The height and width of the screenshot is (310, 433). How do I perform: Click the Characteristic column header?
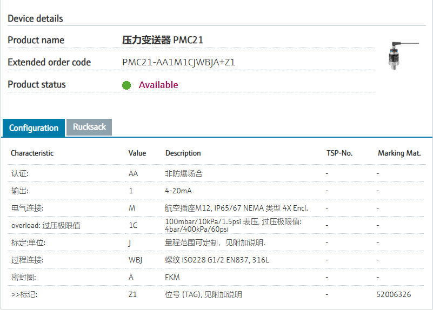click(32, 153)
